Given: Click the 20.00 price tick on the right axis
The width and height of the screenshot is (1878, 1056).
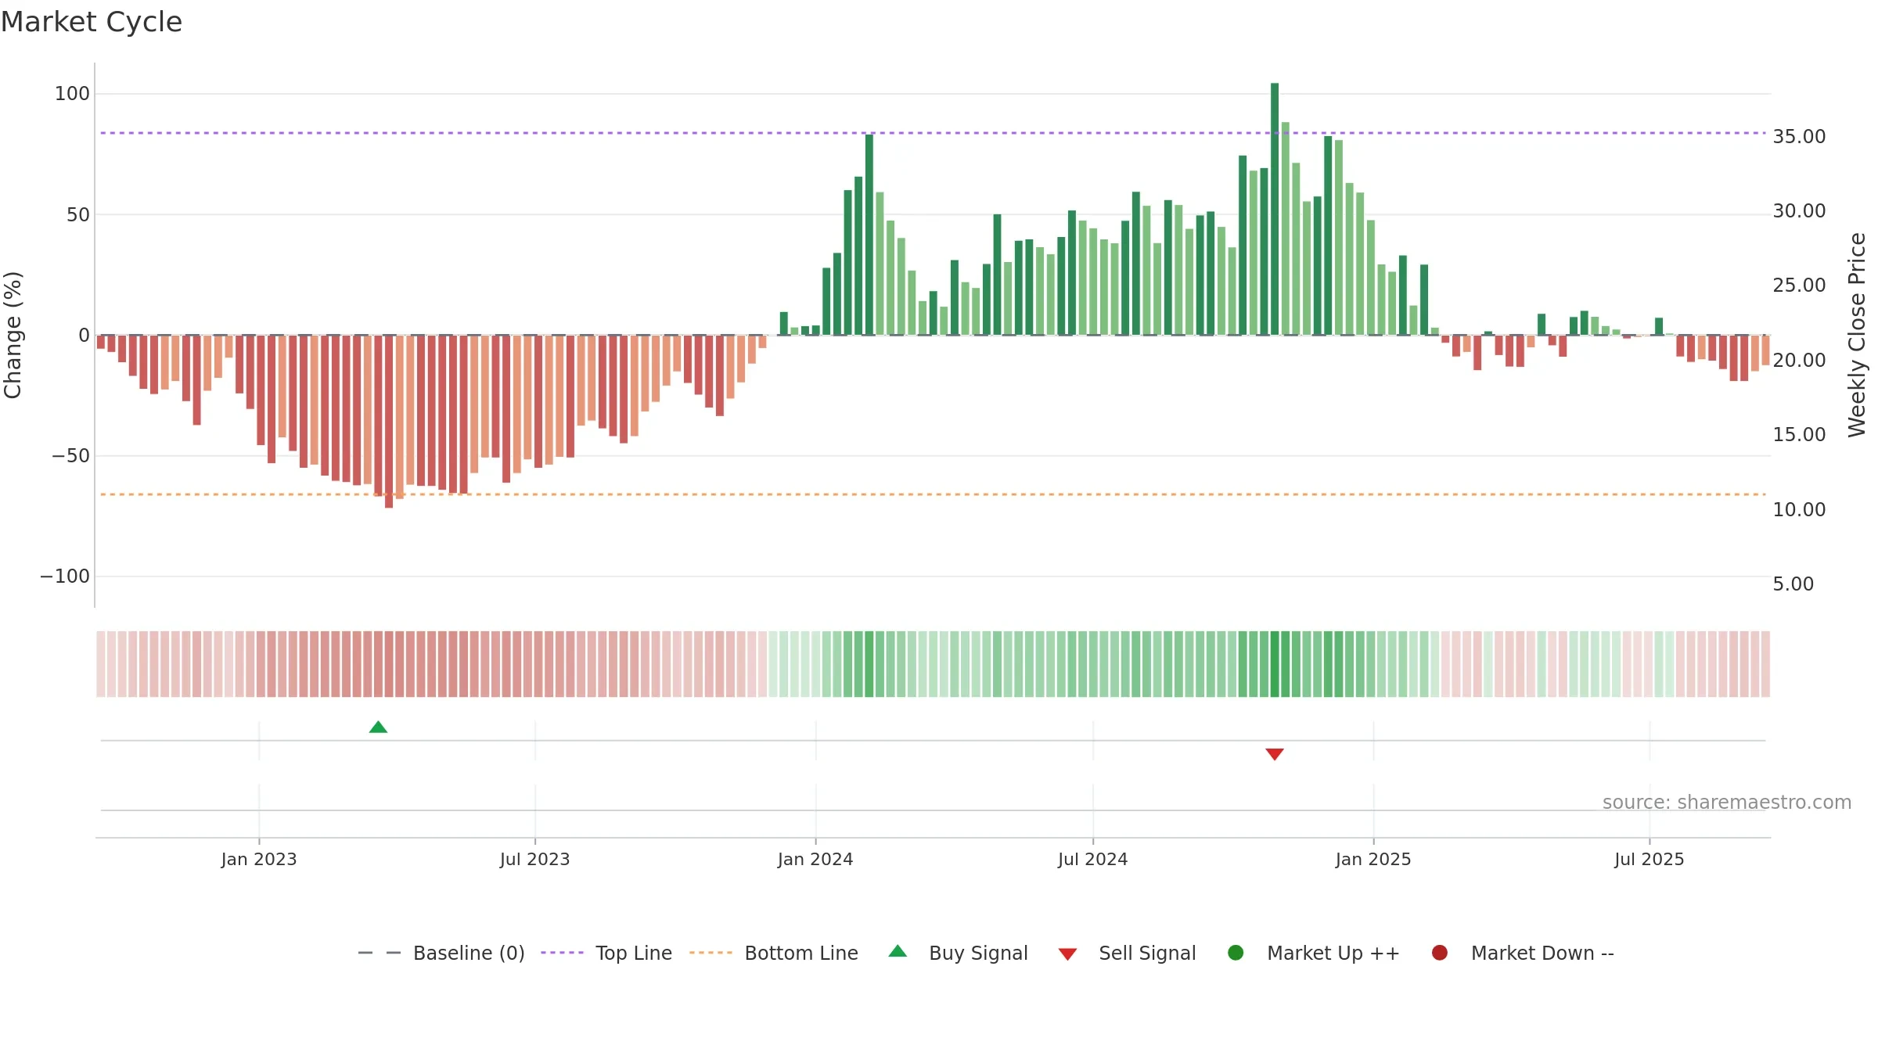Looking at the screenshot, I should (x=1799, y=361).
